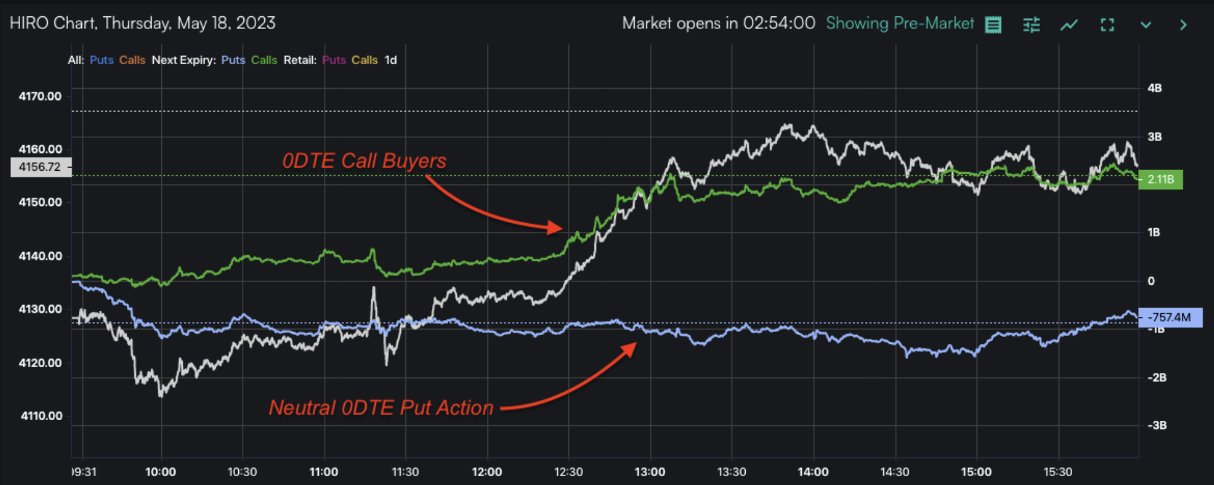Toggle All Puts series
The height and width of the screenshot is (485, 1214).
101,60
